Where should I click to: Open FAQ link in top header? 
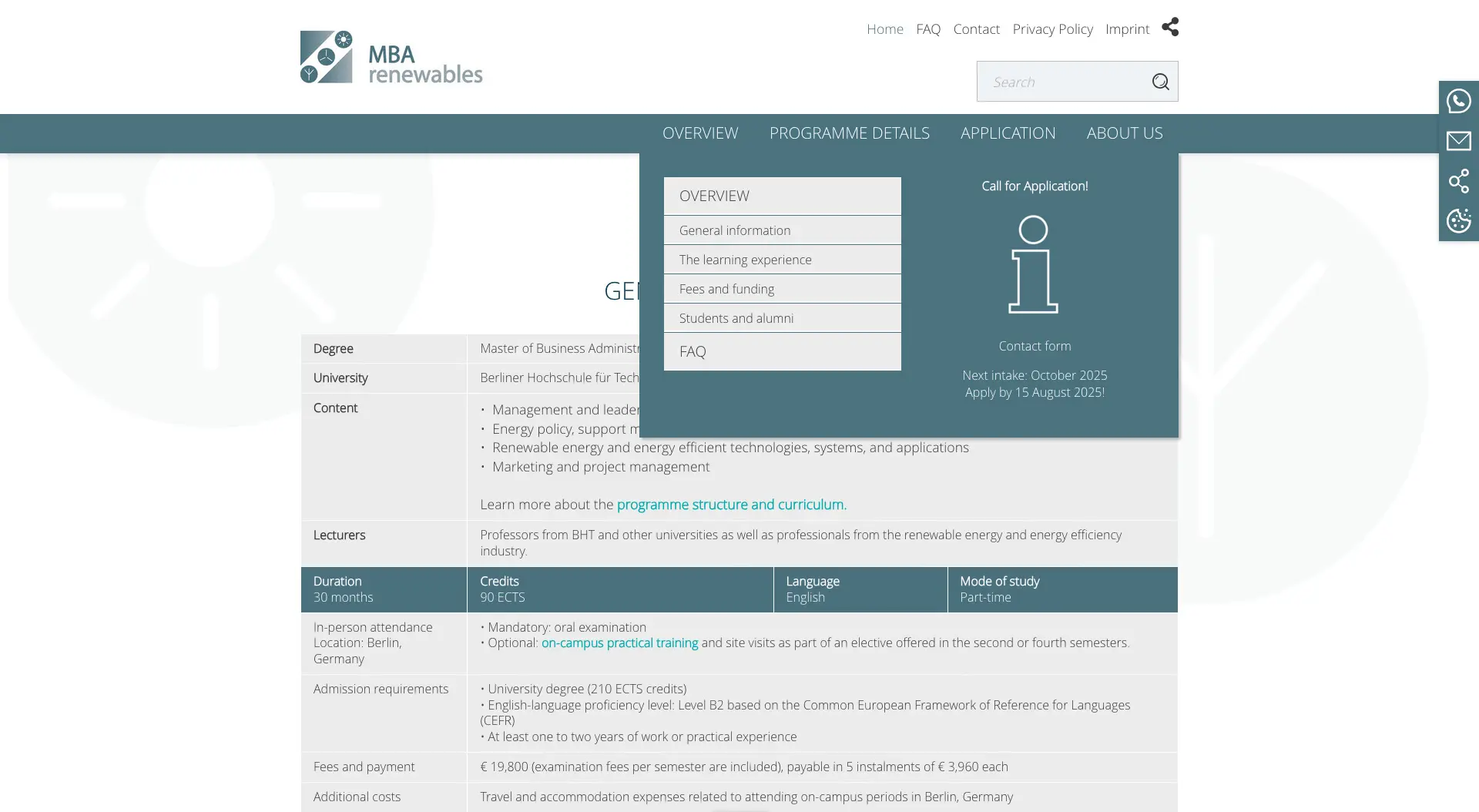tap(928, 29)
